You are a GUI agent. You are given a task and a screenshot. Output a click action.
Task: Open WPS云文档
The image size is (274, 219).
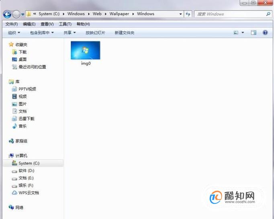click(29, 193)
